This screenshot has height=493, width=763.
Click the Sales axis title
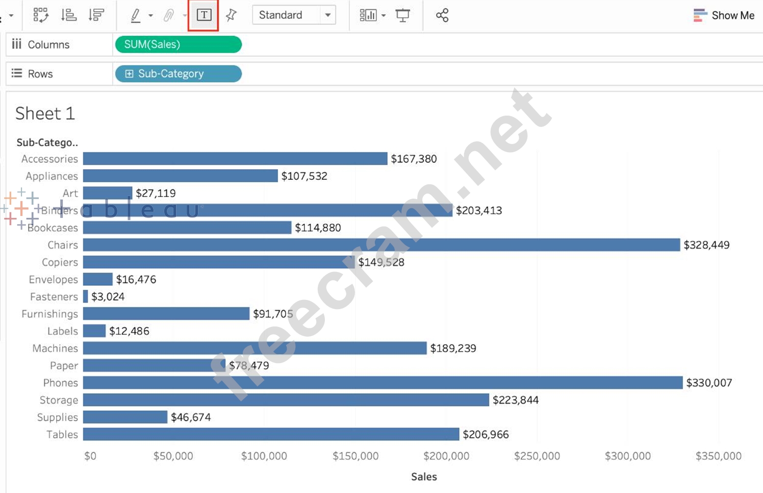click(424, 477)
